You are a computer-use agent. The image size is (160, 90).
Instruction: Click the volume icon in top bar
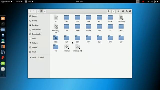coord(152,1)
